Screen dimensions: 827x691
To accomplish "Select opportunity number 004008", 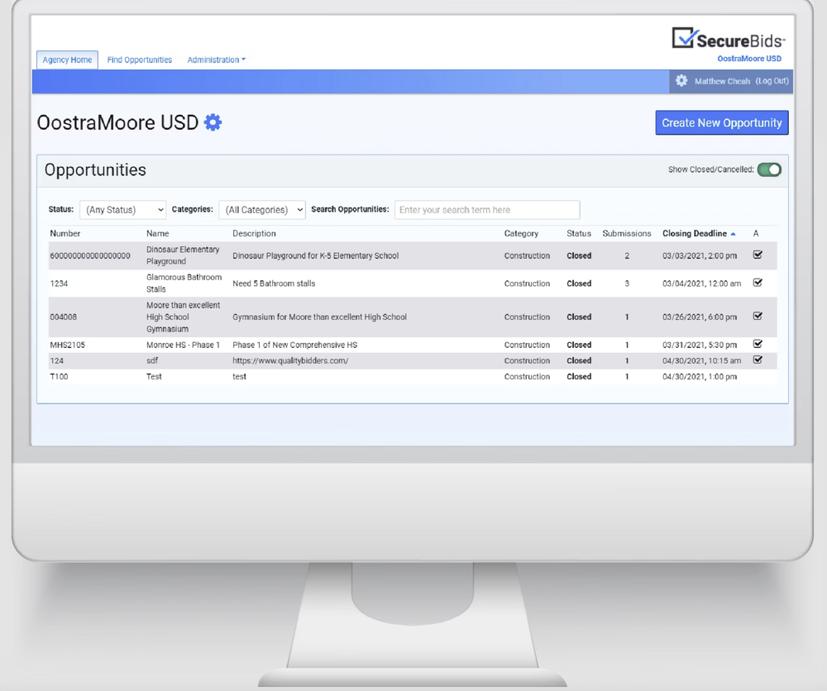I will [x=64, y=317].
